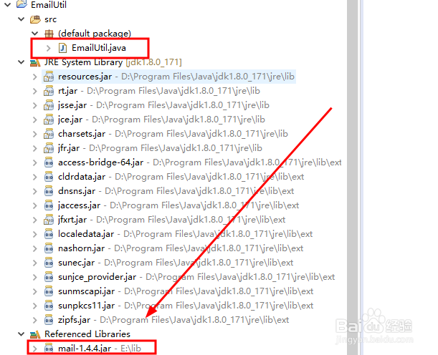
Task: Click the nashorn.jar jar icon
Action: coord(49,248)
